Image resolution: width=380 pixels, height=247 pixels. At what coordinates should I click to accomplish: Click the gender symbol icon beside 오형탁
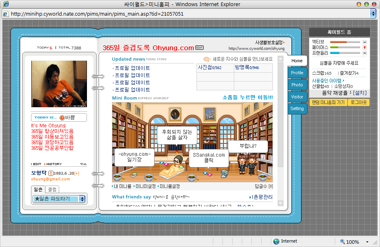51,173
